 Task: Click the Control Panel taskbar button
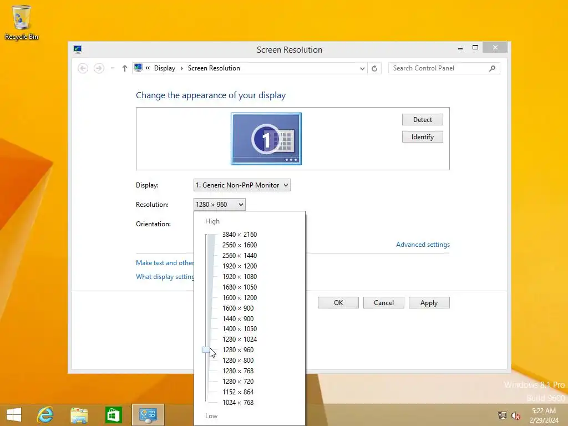[x=148, y=415]
